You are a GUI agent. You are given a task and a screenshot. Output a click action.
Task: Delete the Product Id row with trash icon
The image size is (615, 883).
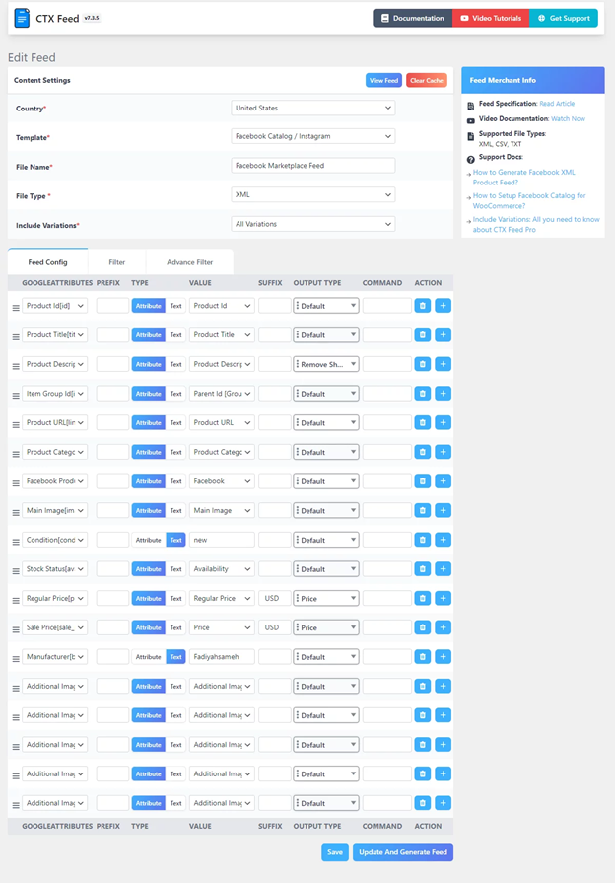(423, 306)
